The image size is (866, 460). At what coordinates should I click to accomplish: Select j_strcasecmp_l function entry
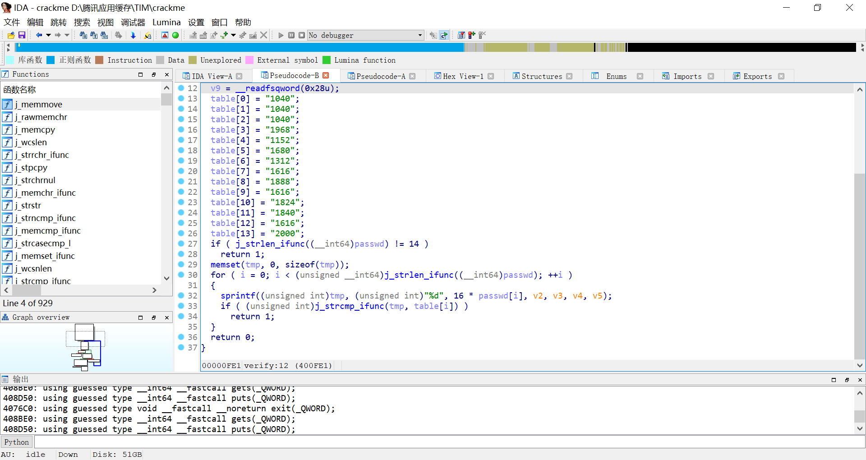(81, 243)
